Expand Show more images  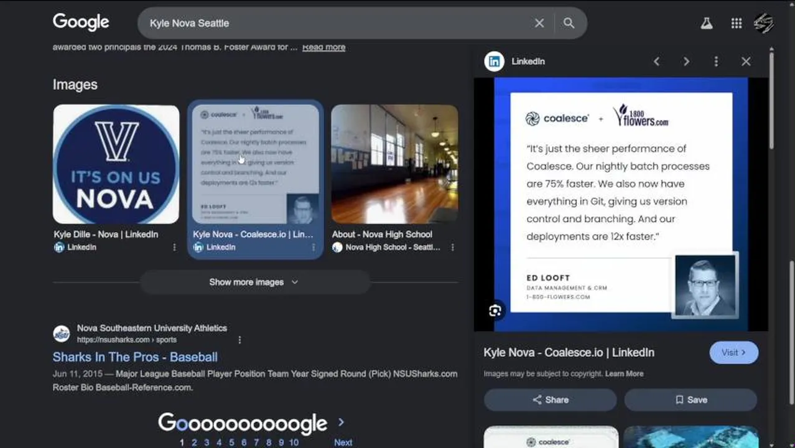pos(255,282)
